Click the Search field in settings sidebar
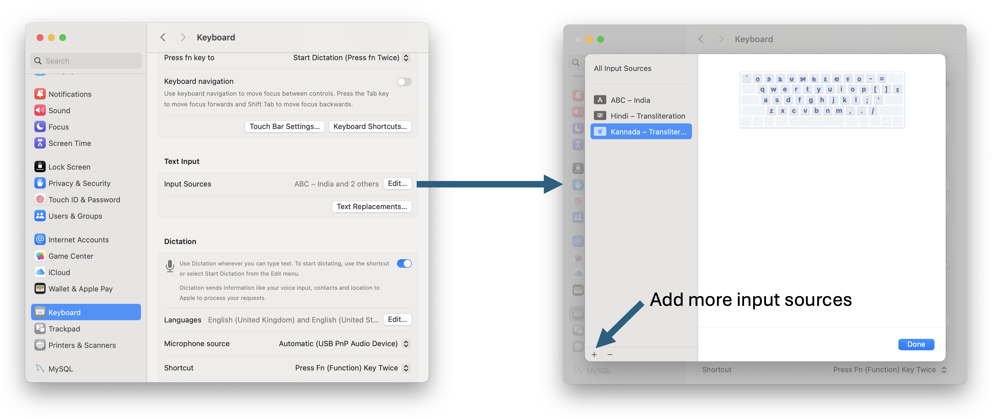This screenshot has width=992, height=419. pyautogui.click(x=86, y=61)
